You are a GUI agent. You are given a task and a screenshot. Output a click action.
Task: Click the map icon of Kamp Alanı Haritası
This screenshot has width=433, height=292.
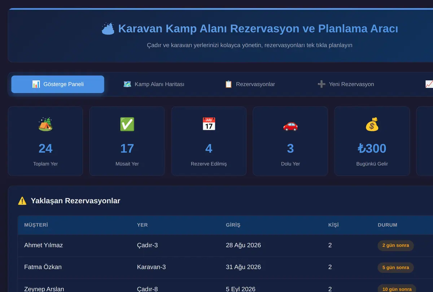127,84
